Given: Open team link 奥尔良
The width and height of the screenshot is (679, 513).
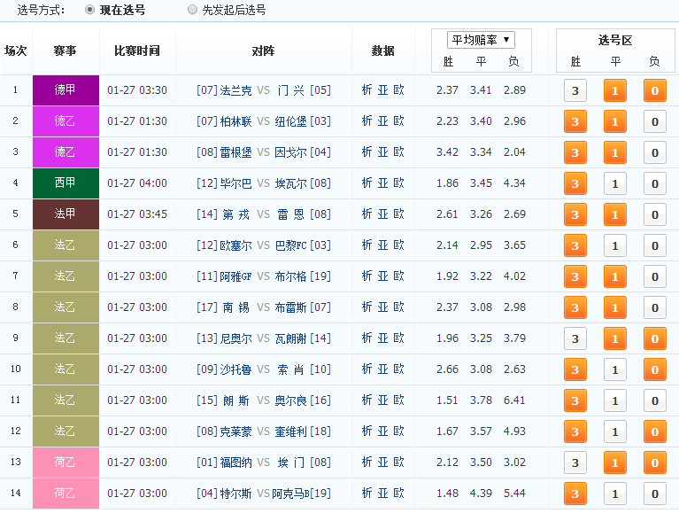Looking at the screenshot, I should pos(290,400).
